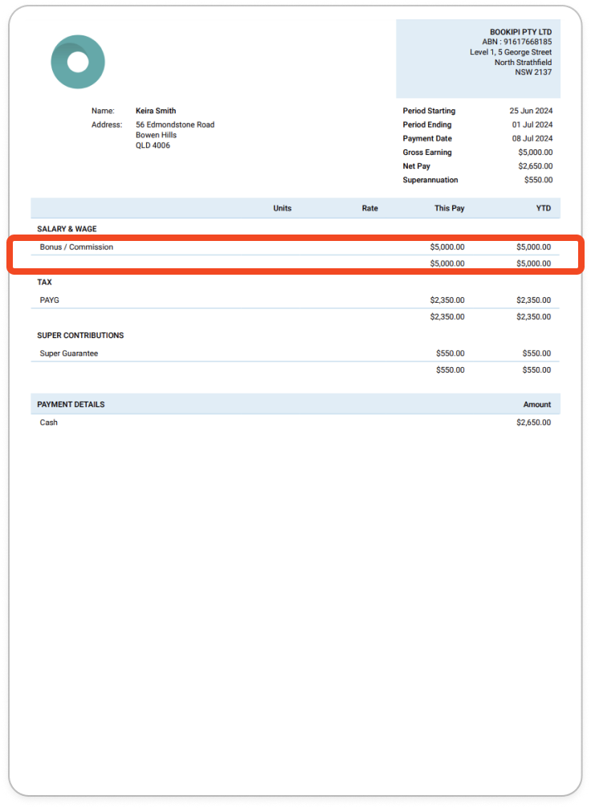This screenshot has width=591, height=808.
Task: Click the teal circular company logo
Action: [x=78, y=62]
